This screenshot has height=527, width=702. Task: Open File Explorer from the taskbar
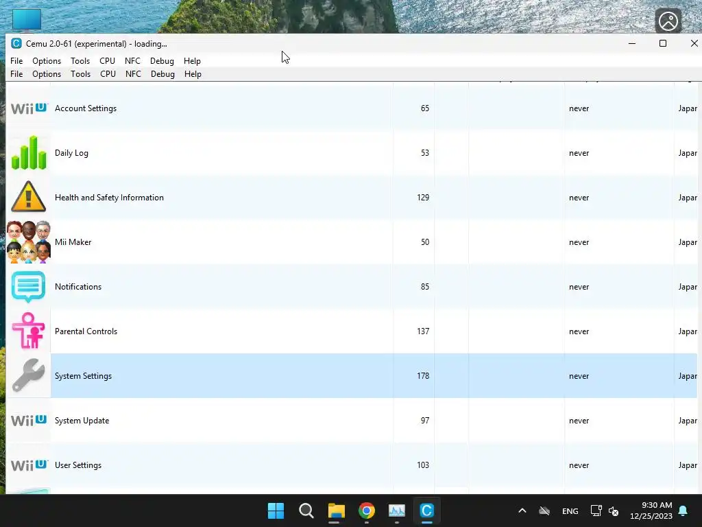tap(336, 511)
